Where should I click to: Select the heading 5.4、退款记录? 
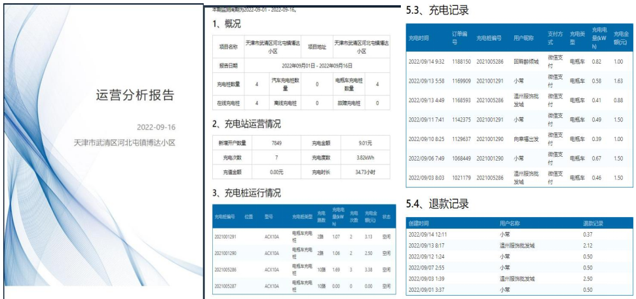point(438,204)
